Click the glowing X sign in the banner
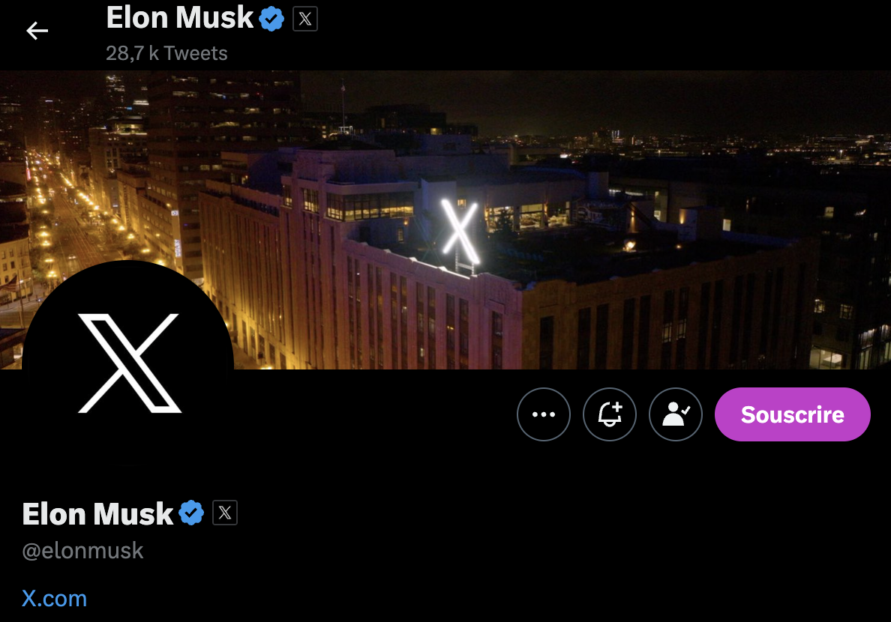The image size is (891, 622). (460, 232)
